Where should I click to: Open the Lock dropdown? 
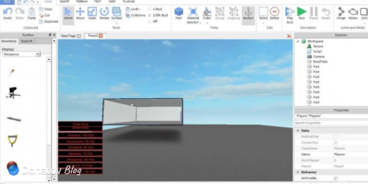pos(133,9)
